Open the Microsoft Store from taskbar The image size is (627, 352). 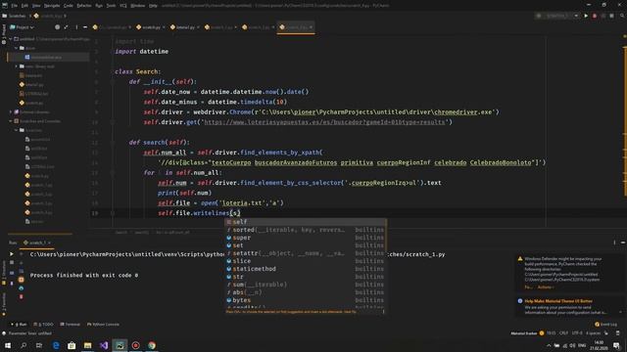tap(72, 345)
